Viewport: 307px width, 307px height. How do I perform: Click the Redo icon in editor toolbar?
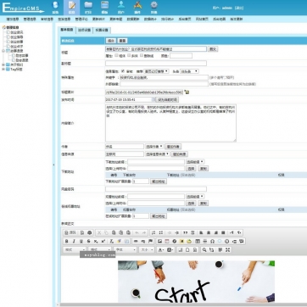(x=144, y=232)
